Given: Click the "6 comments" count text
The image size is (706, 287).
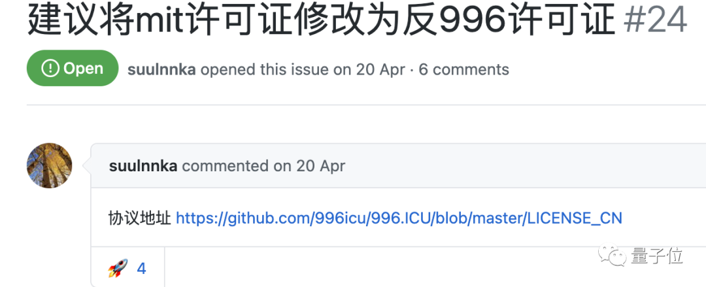Looking at the screenshot, I should tap(463, 69).
